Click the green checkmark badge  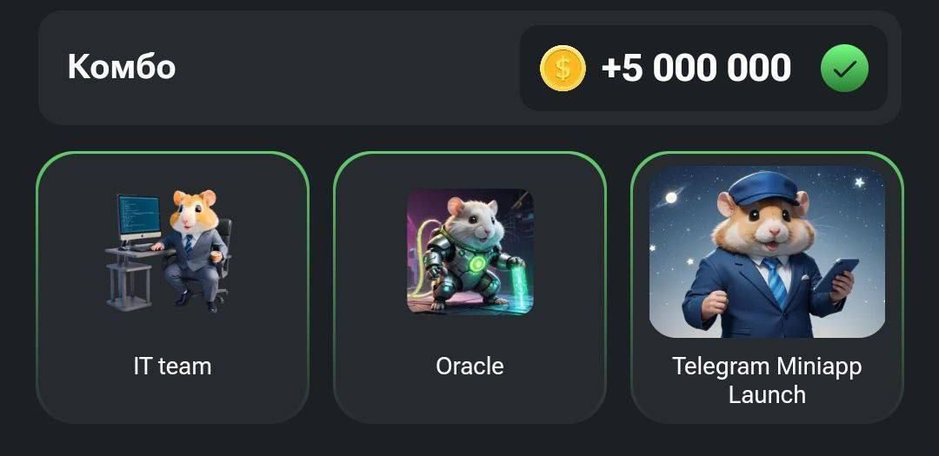point(844,69)
